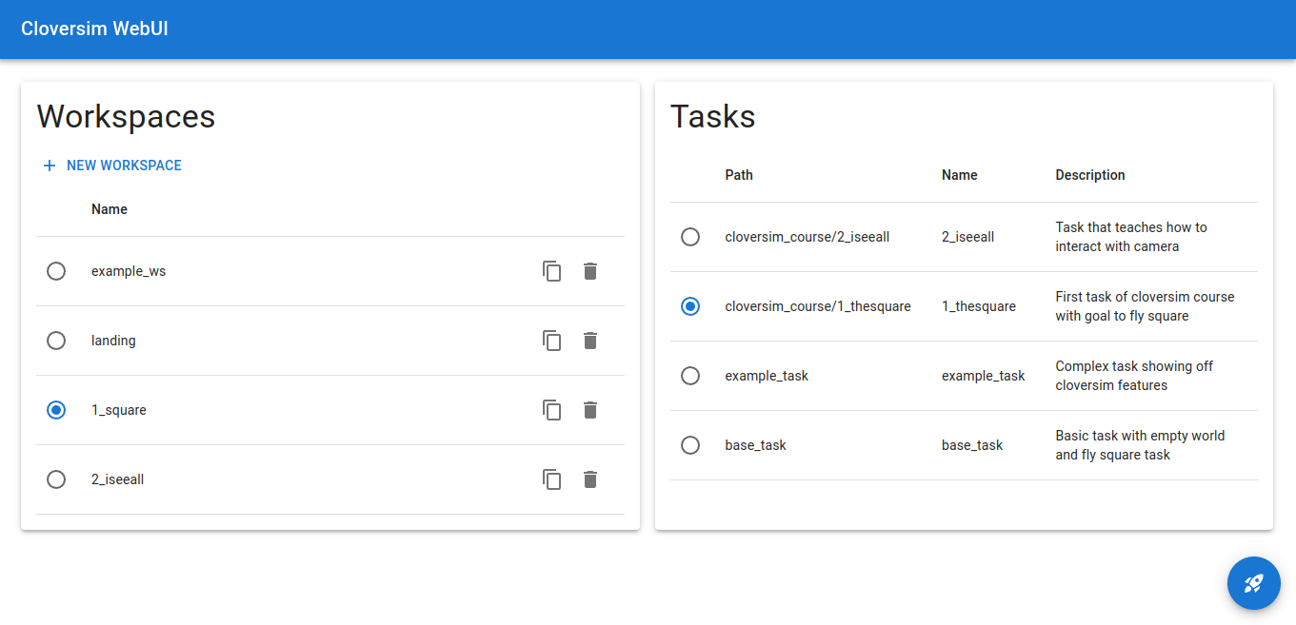Duplicate the landing workspace
Screen dimensions: 1296x625
point(552,341)
